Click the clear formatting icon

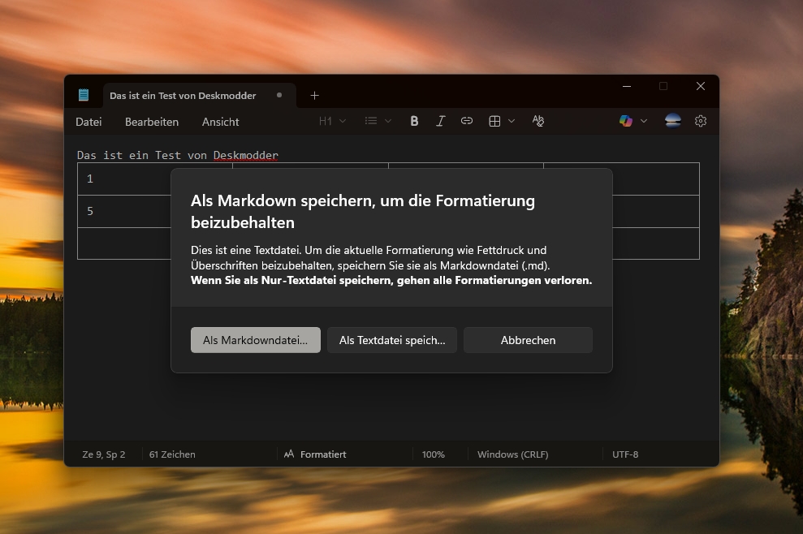tap(537, 121)
